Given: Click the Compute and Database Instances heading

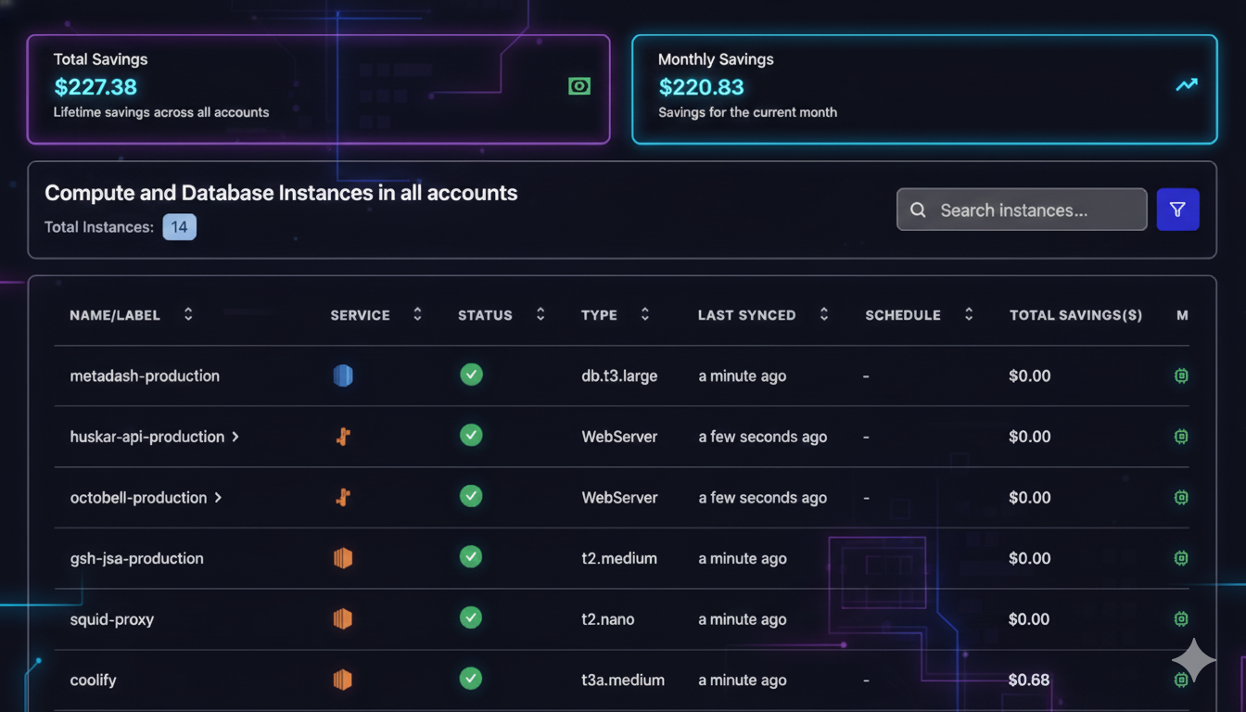Looking at the screenshot, I should pos(281,193).
